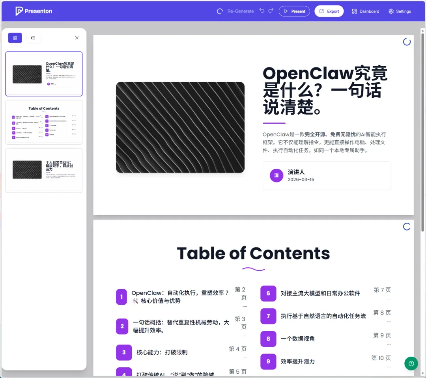
Task: Click the number 8 badge in contents
Action: 268,339
